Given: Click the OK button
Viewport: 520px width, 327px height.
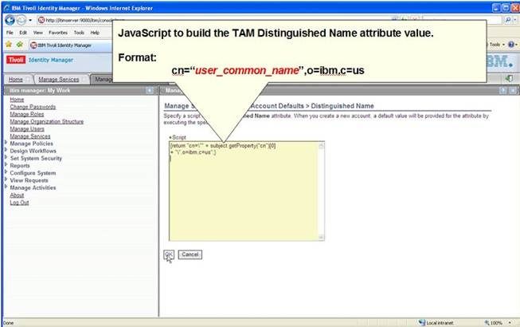Looking at the screenshot, I should click(x=169, y=254).
